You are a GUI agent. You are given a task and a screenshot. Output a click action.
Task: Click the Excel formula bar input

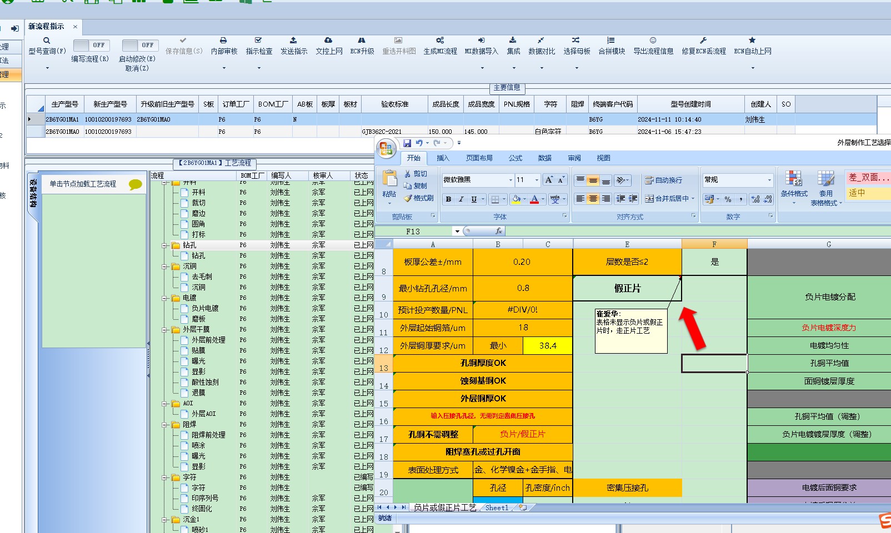[698, 232]
